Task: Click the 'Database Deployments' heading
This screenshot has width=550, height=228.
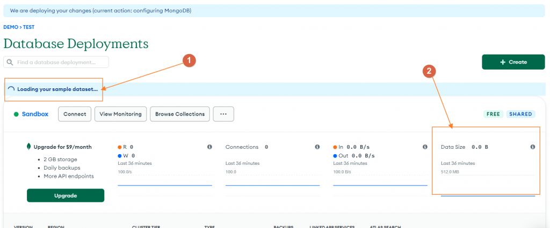Action: (76, 44)
